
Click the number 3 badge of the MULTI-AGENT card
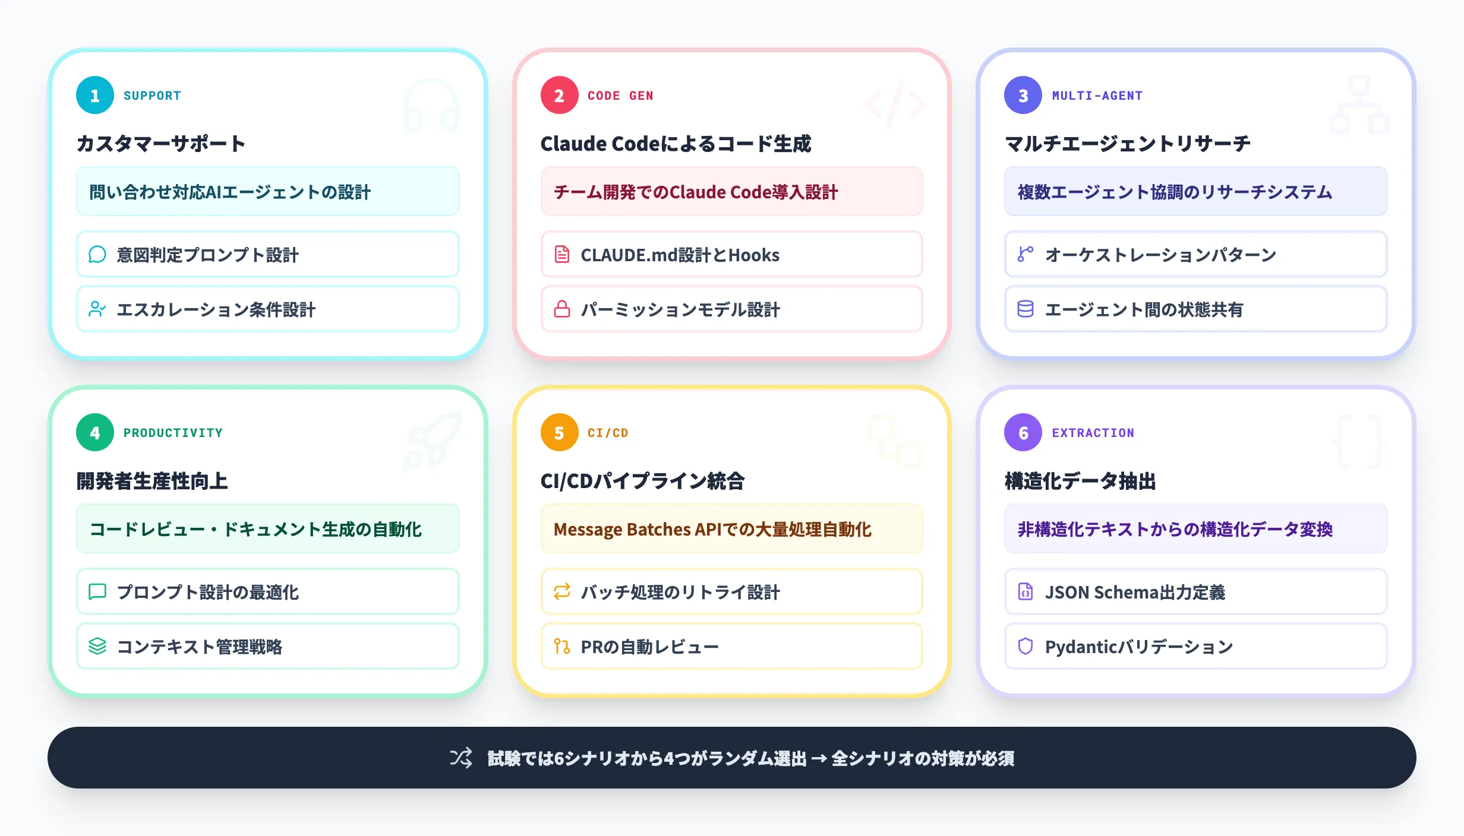click(1023, 95)
